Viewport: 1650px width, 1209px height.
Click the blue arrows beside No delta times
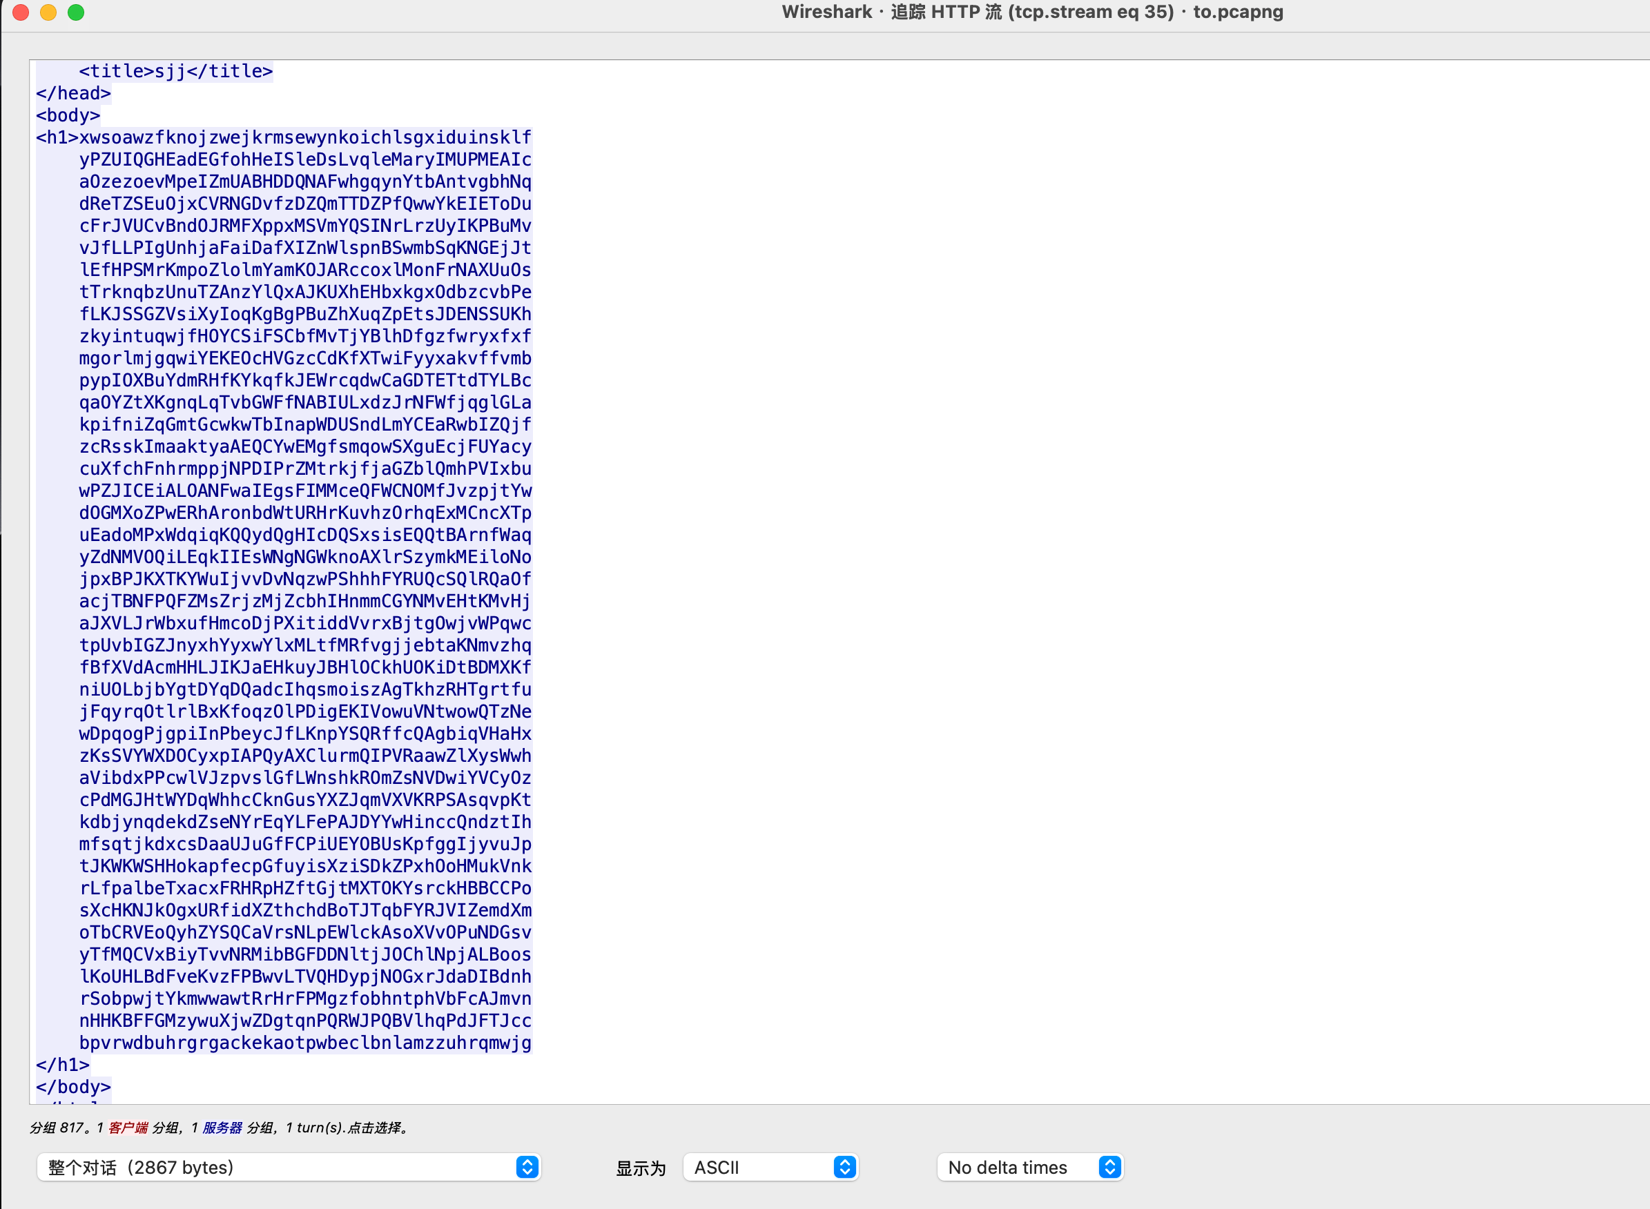tap(1109, 1168)
